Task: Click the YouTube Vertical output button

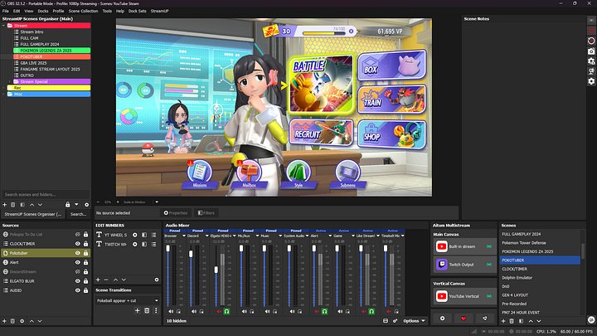Action: pyautogui.click(x=464, y=296)
